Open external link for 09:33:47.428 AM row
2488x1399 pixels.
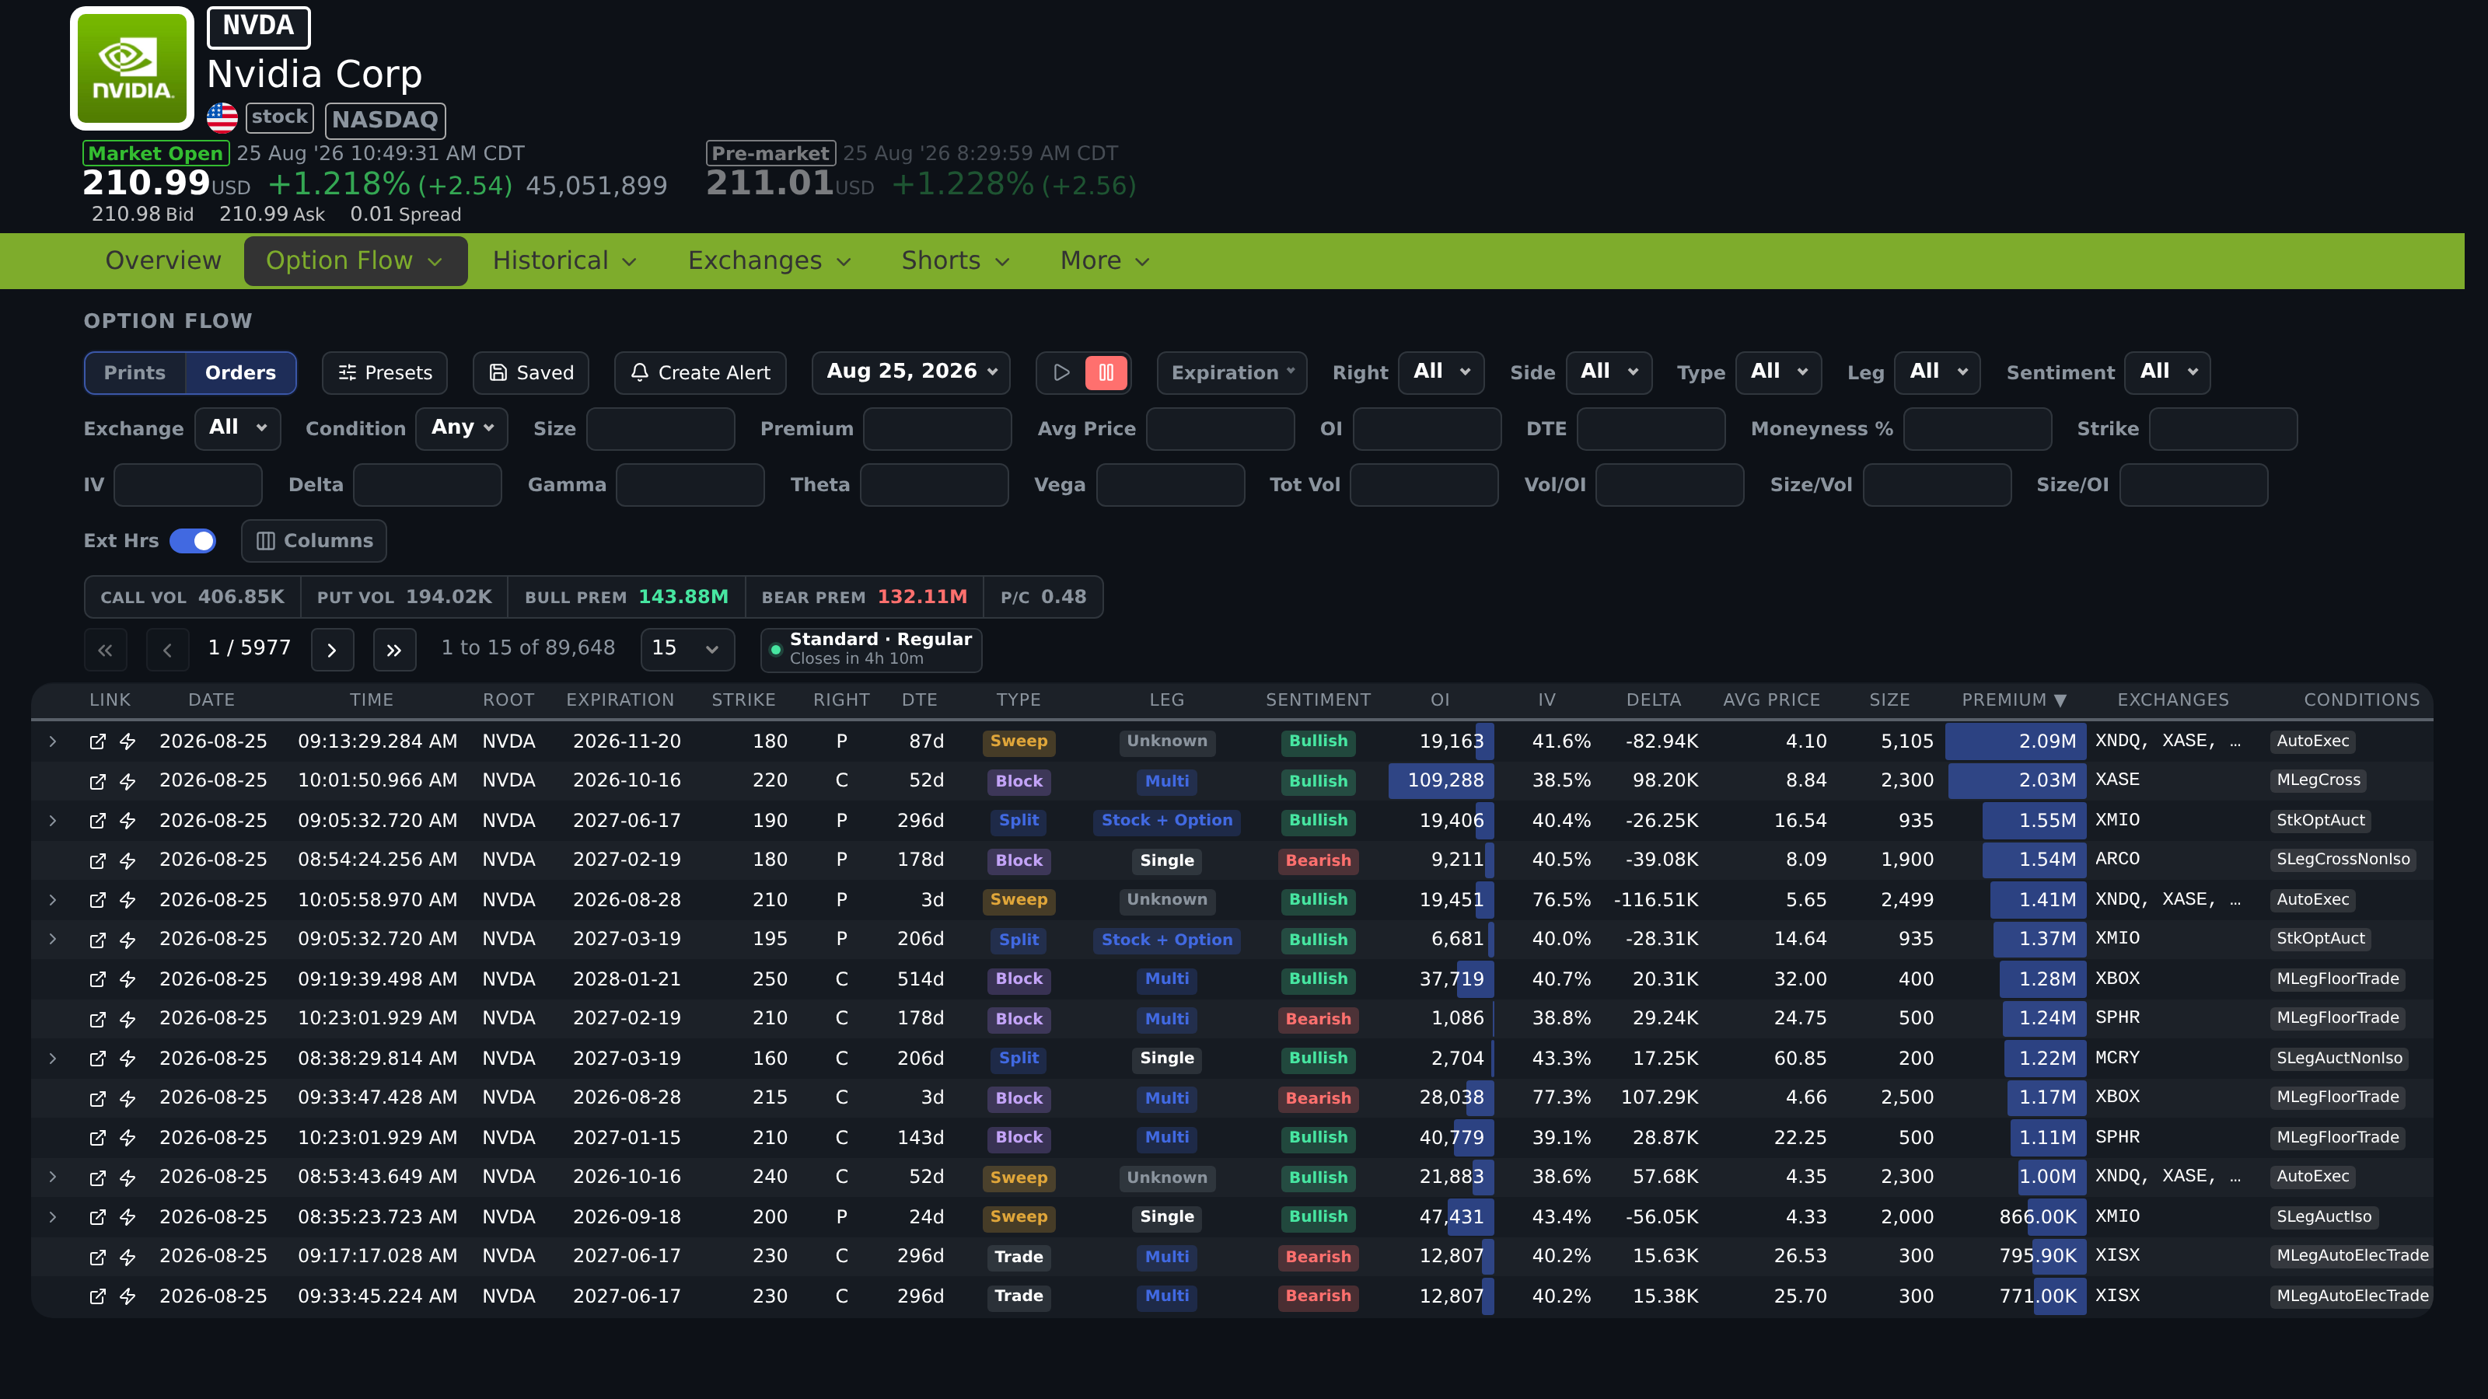[97, 1097]
